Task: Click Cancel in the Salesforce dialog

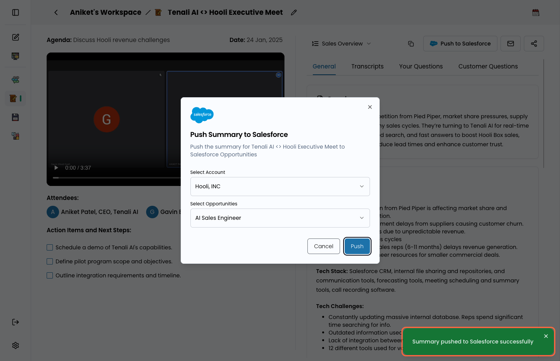Action: (x=324, y=246)
